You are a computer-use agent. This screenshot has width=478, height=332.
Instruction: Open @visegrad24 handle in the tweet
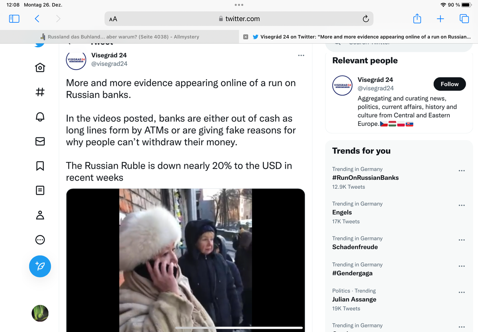click(110, 64)
